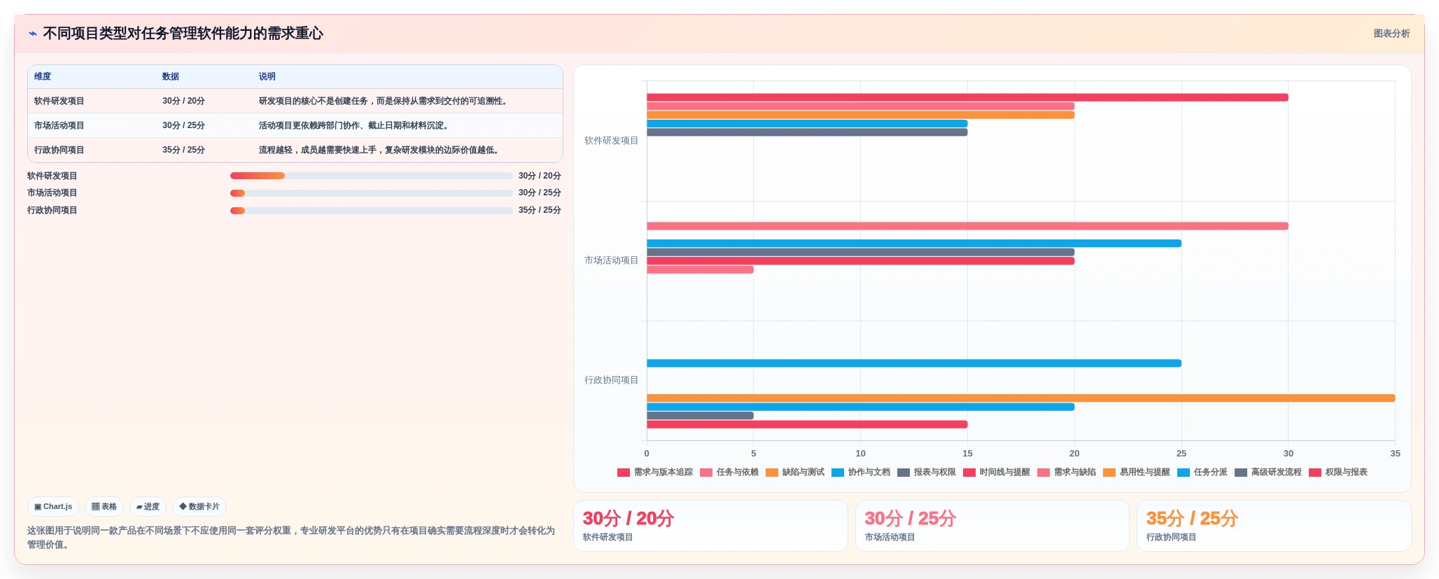
Task: Click the 行政协同项目 progress bar
Action: (x=372, y=211)
